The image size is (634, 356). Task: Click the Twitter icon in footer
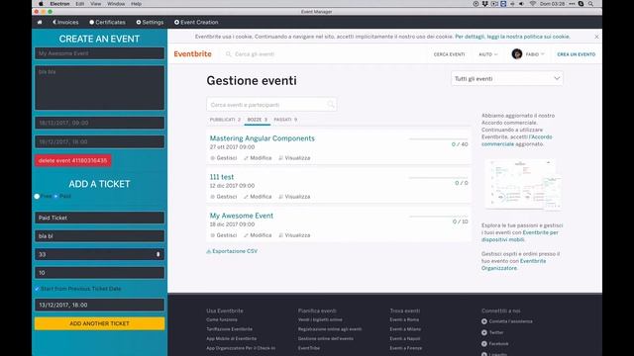pos(484,332)
